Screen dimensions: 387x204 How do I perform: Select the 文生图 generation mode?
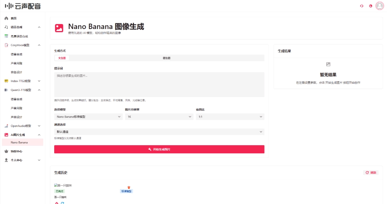[x=62, y=58]
